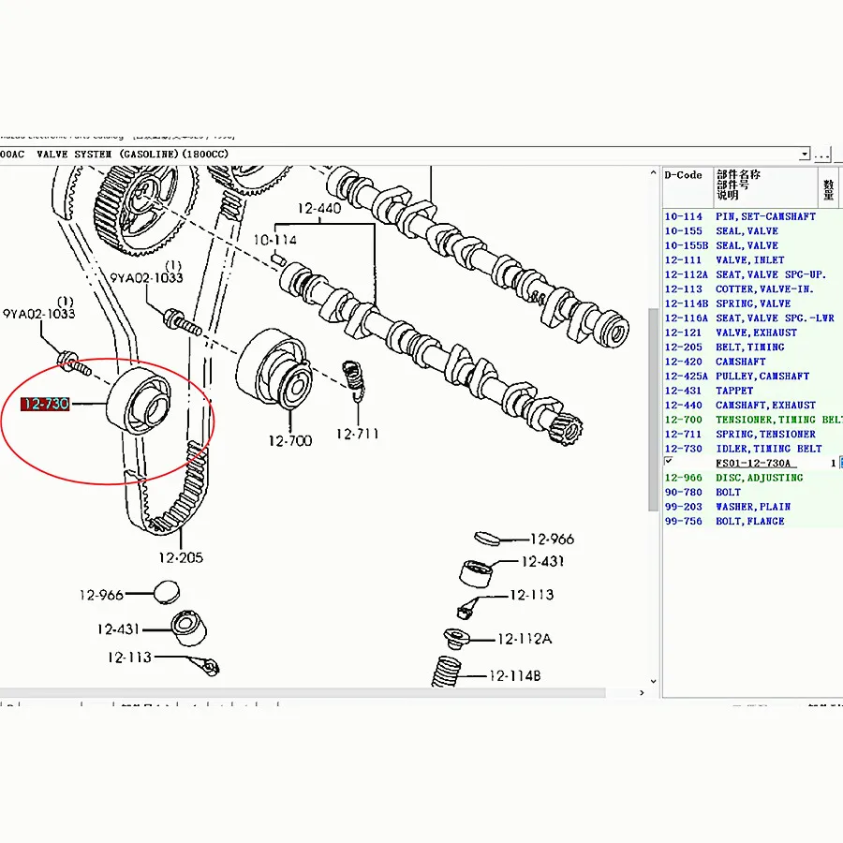Open the VALVE SYSTEM (GASOLINE) section dropdown
The height and width of the screenshot is (843, 843).
tap(805, 155)
